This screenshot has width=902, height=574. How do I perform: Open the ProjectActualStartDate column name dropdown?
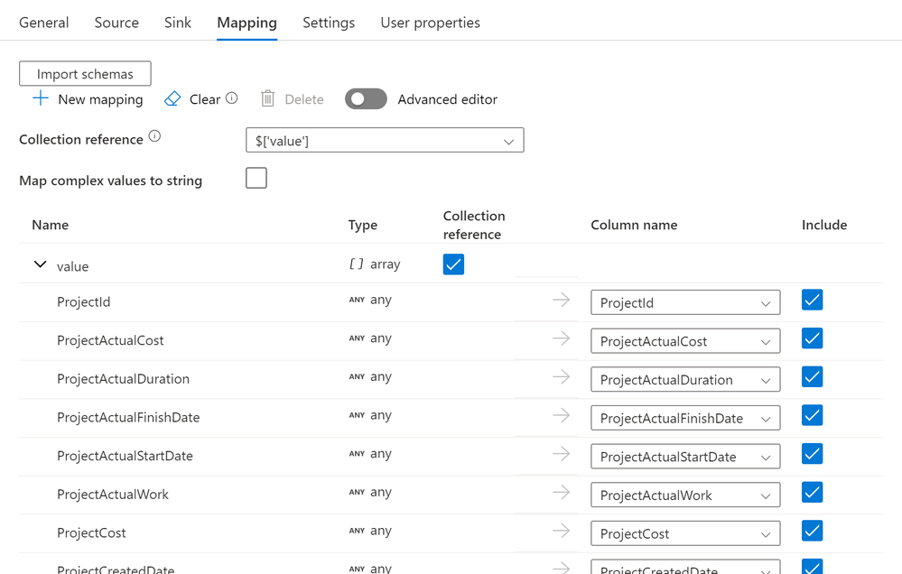point(685,457)
